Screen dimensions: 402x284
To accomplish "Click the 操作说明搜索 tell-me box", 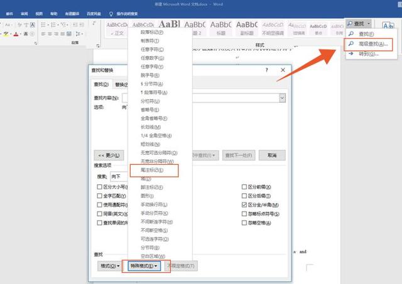I will click(x=127, y=14).
